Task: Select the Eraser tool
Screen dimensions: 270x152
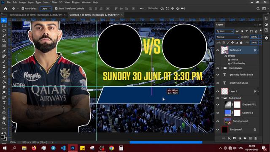Action: click(x=4, y=77)
